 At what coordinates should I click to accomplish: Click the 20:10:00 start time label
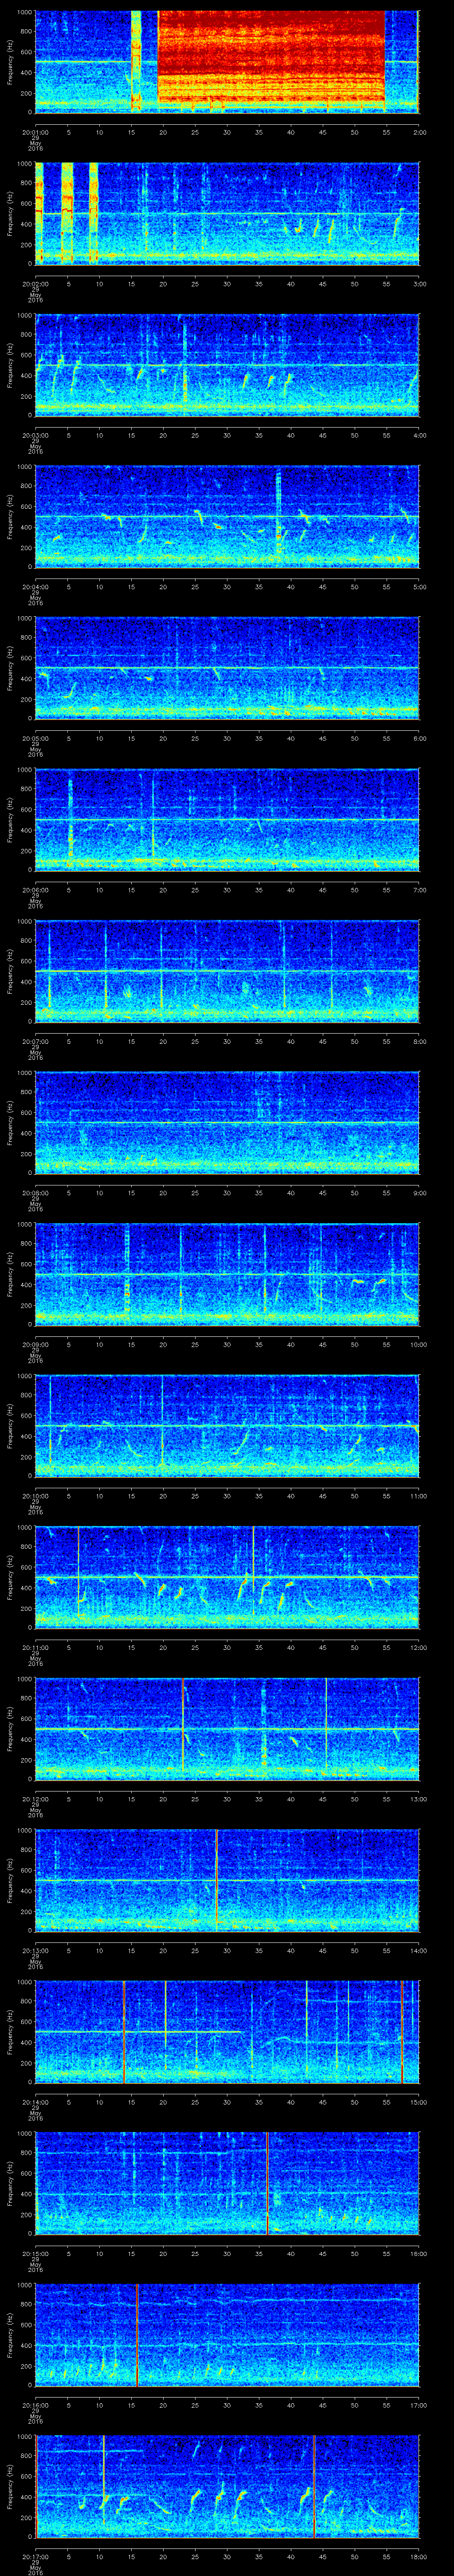point(35,1496)
